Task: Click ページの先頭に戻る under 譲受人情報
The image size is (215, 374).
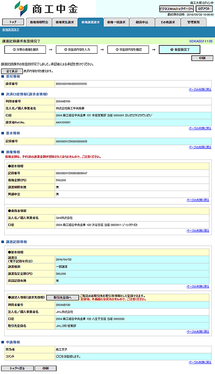Action: 198,332
